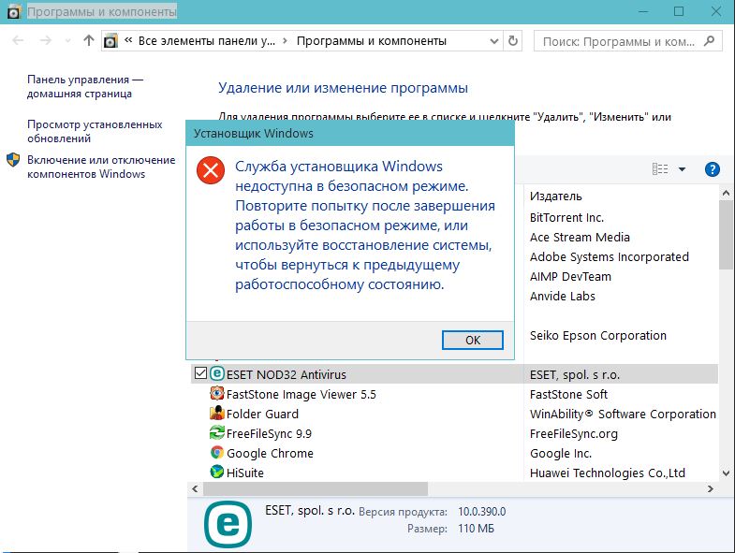Click vertical scrollbar up arrow

(x=726, y=193)
